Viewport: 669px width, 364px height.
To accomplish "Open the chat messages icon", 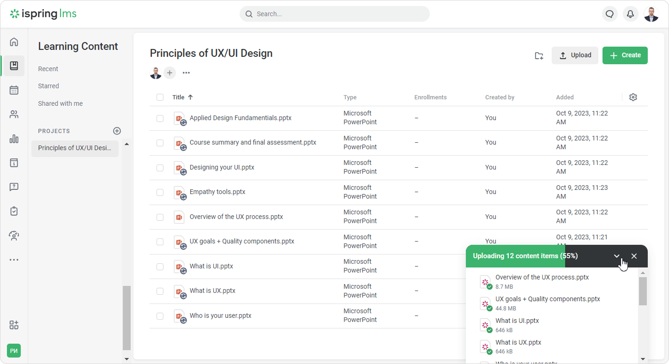I will coord(609,14).
